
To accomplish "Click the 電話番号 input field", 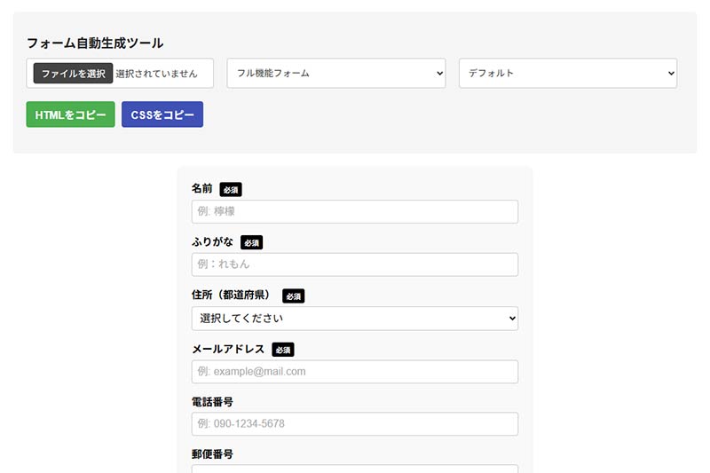I will pos(354,424).
